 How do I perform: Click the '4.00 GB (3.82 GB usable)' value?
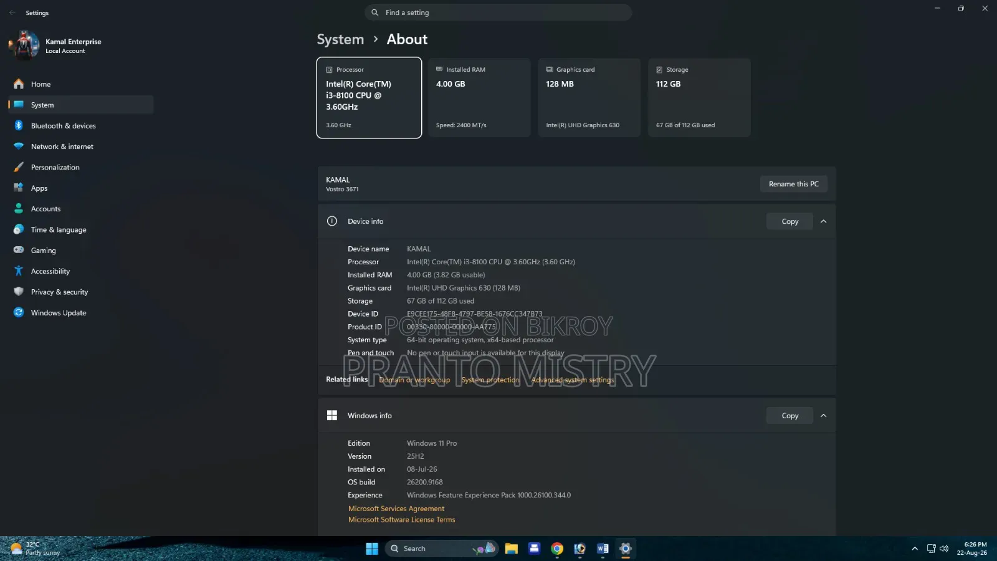tap(446, 275)
